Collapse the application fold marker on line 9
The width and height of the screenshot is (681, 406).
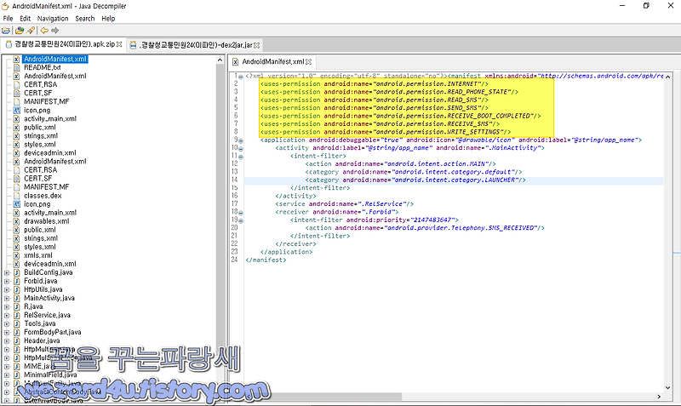[x=241, y=140]
